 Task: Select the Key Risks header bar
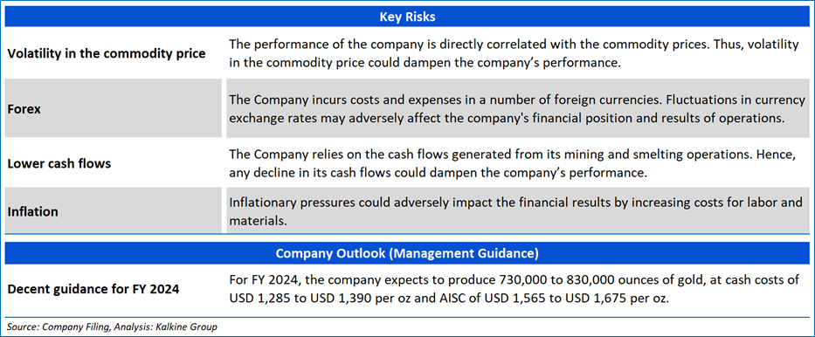tap(407, 17)
